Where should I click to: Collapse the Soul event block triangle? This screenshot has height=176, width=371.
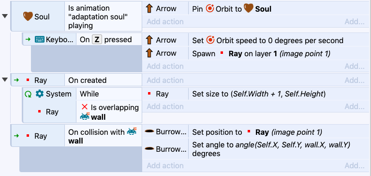tap(5, 16)
